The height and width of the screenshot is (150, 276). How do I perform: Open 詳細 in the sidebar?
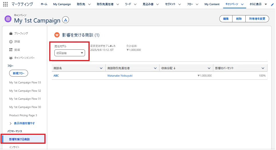pyautogui.click(x=17, y=42)
